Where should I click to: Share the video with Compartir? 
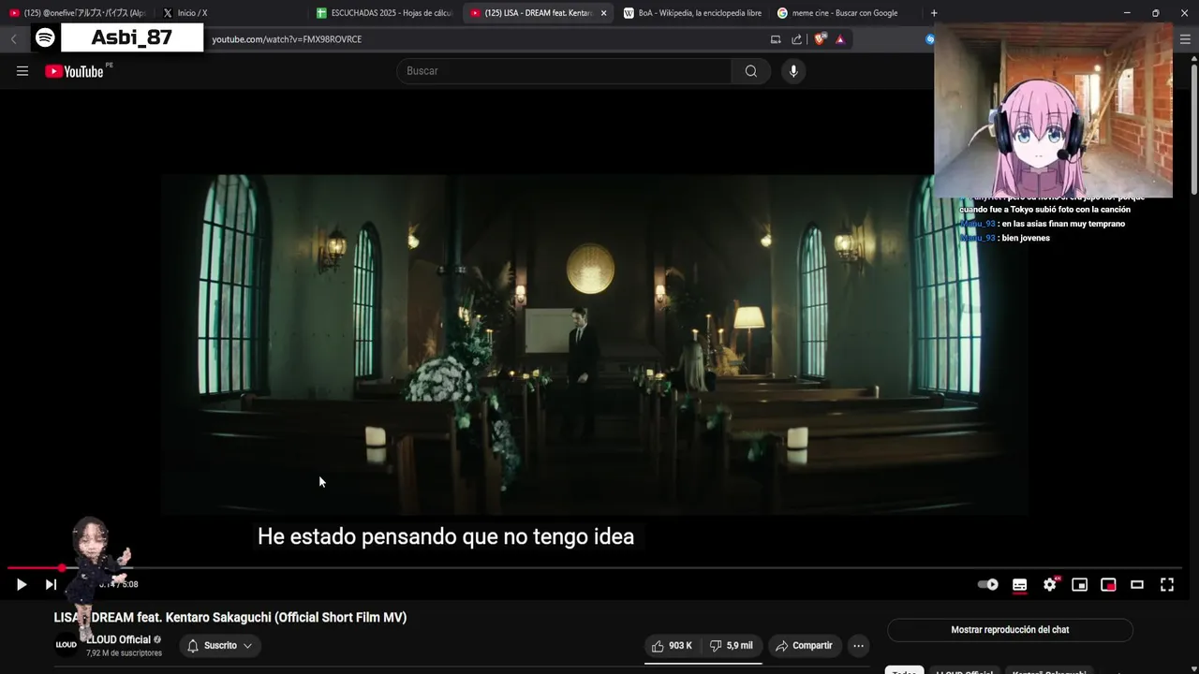tap(805, 646)
